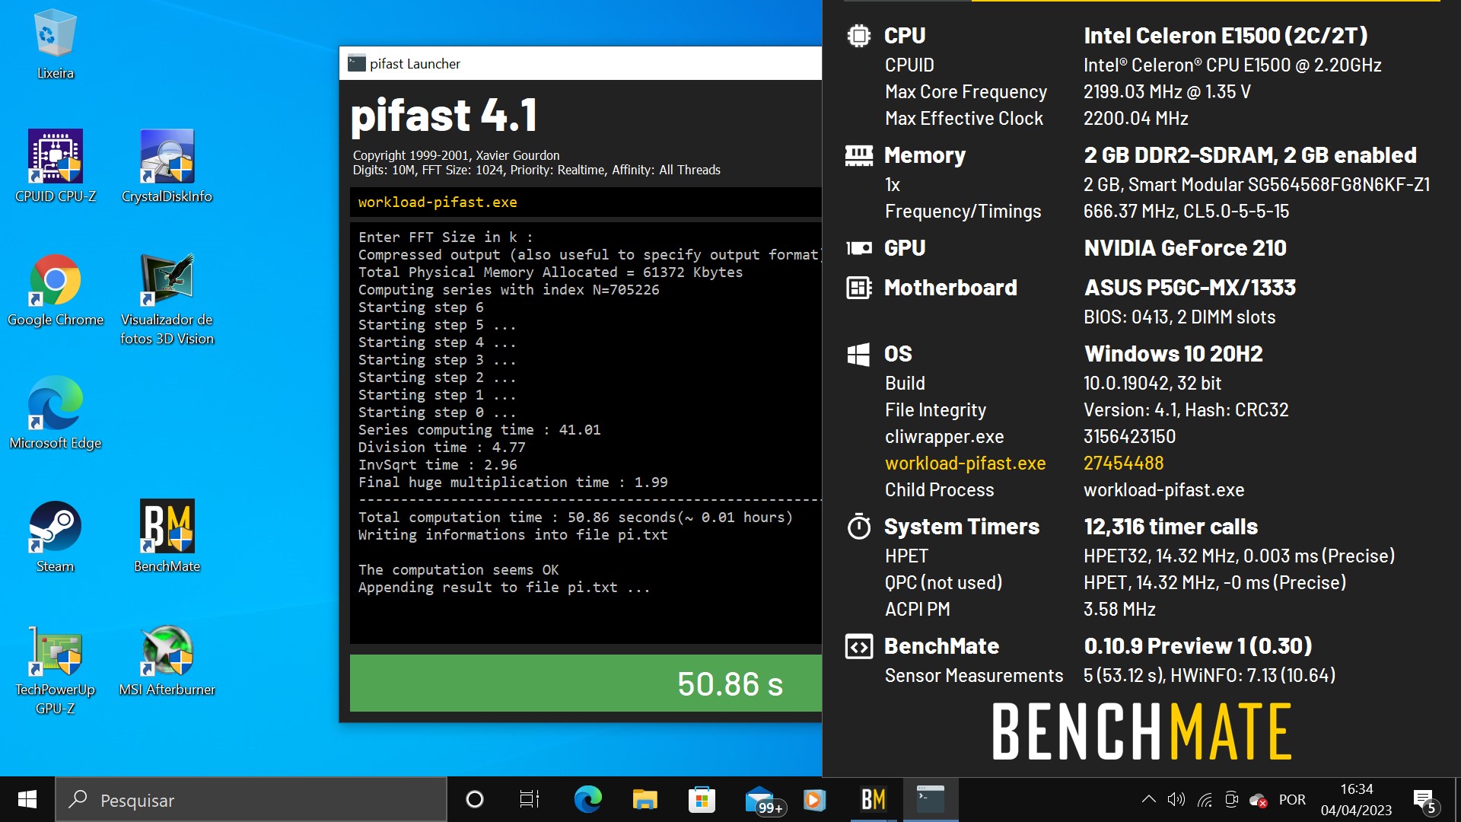This screenshot has width=1461, height=822.
Task: Open the Lixeira recycle bin icon
Action: coord(55,44)
